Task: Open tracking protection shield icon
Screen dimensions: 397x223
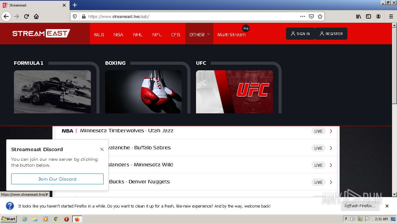Action: [75, 16]
